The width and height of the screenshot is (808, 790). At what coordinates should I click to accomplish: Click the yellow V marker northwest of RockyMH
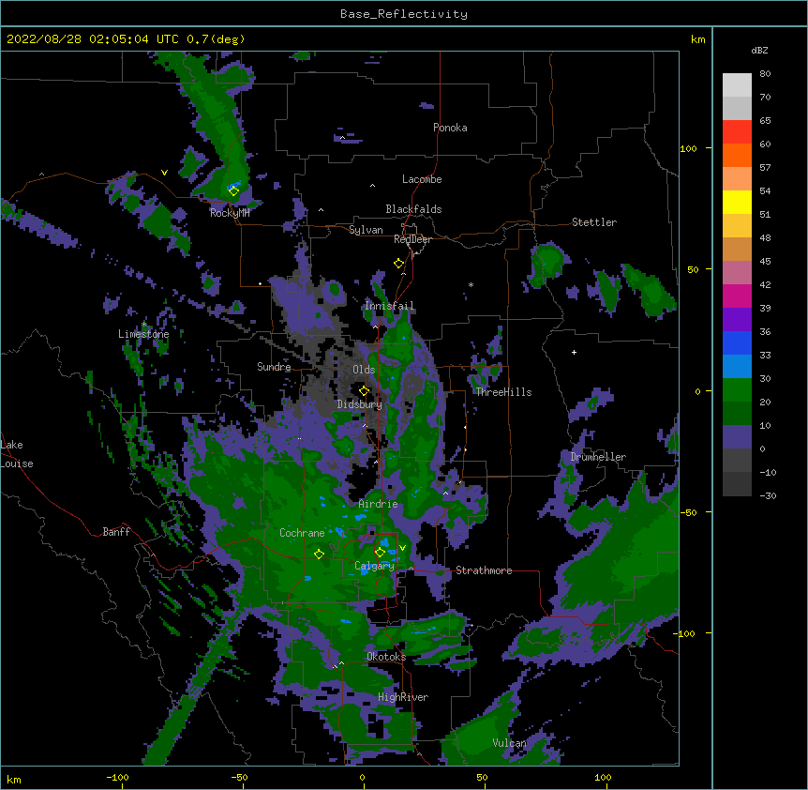[x=164, y=173]
